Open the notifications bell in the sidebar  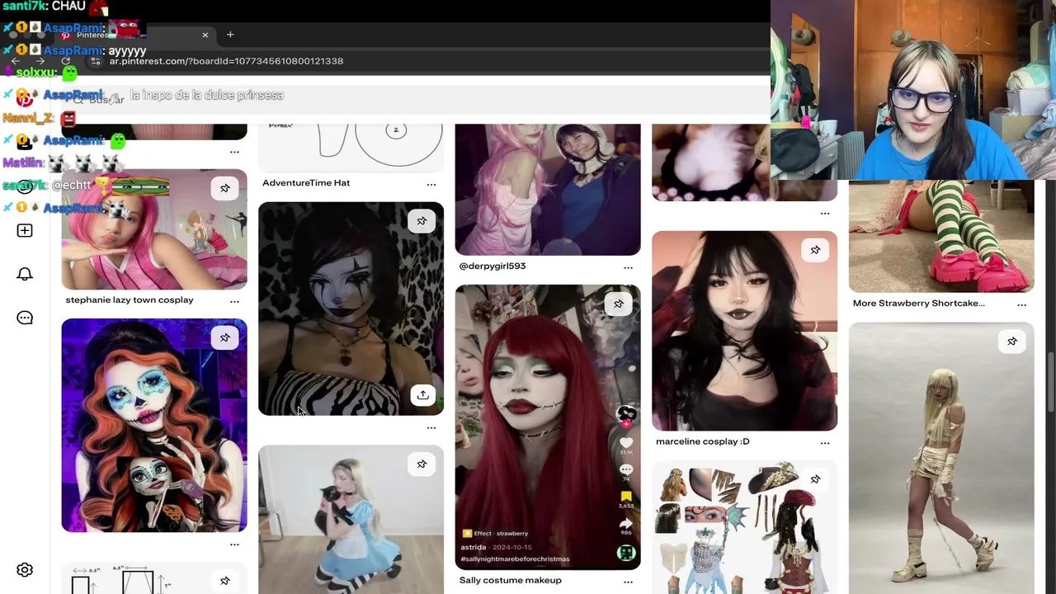(x=25, y=274)
